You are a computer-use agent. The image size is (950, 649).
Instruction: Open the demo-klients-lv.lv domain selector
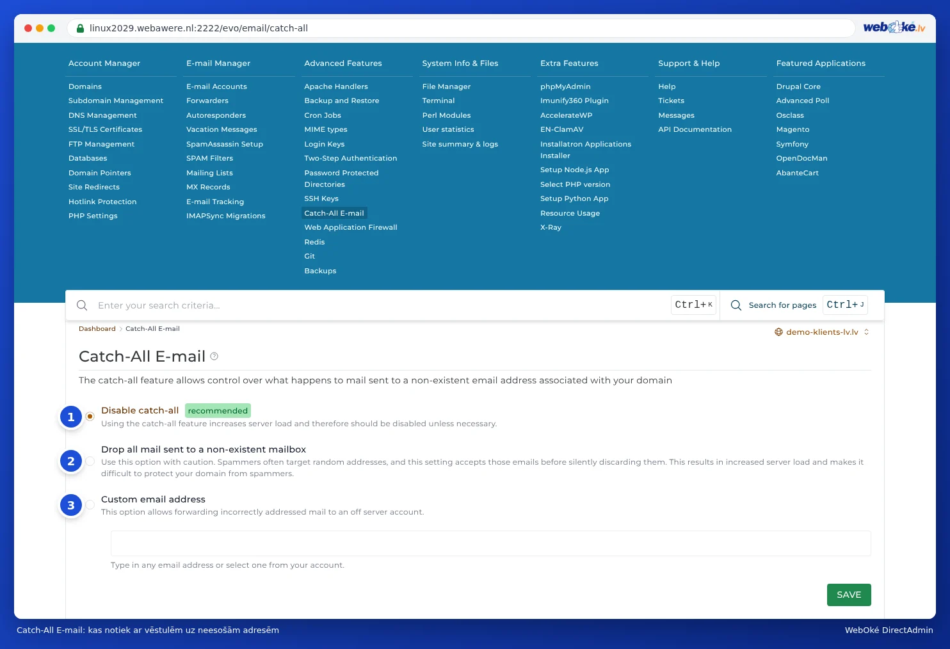(822, 332)
